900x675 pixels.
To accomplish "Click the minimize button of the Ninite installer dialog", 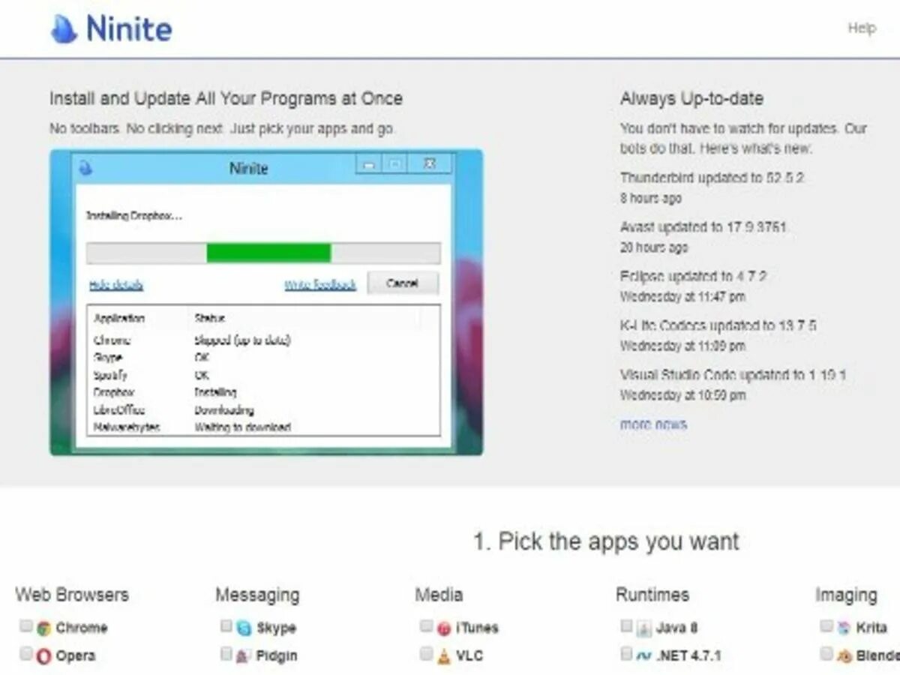I will (368, 163).
